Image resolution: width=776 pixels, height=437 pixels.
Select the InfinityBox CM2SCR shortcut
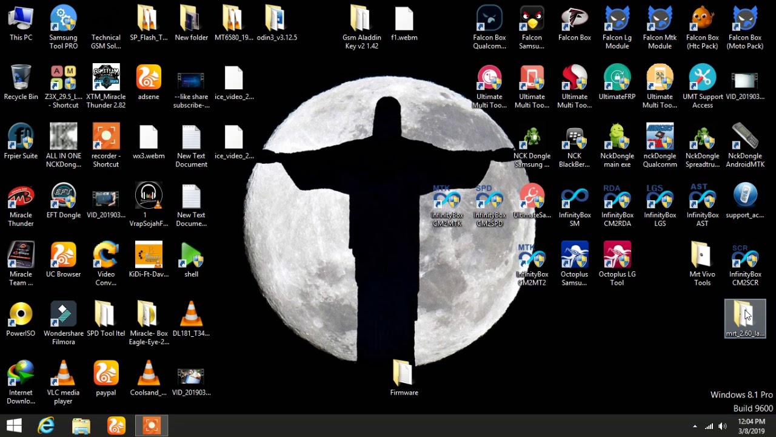[x=745, y=264]
